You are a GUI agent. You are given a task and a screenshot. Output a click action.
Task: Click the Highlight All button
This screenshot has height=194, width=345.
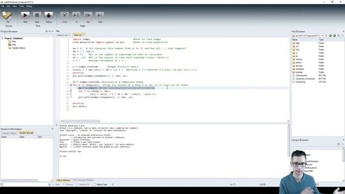point(82,184)
